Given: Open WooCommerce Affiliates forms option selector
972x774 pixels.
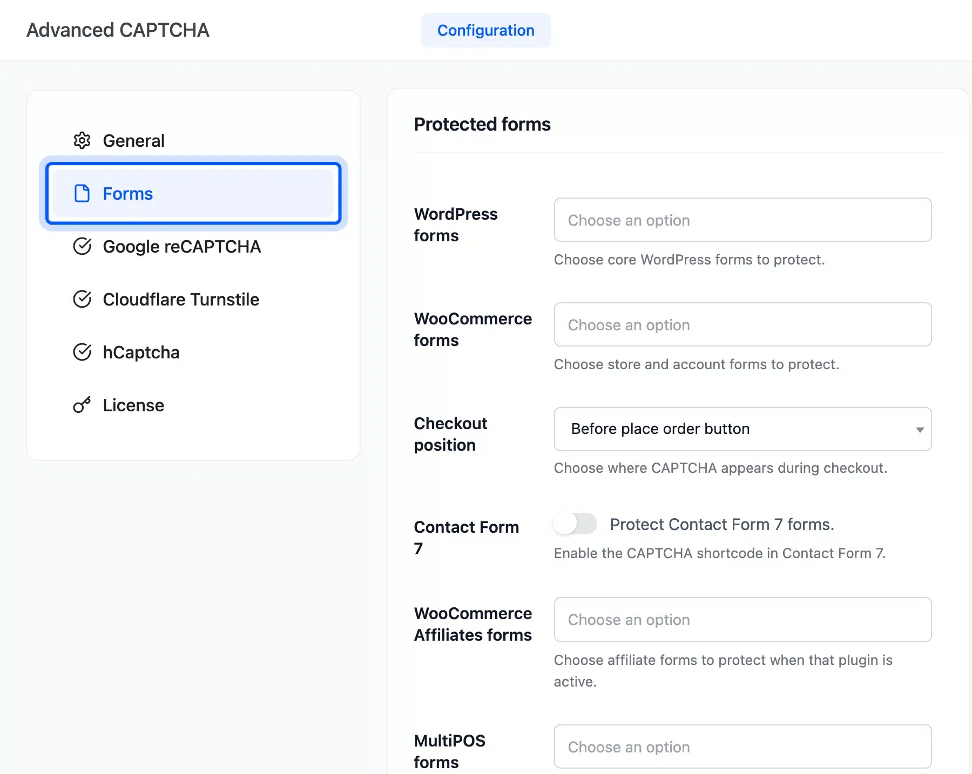Looking at the screenshot, I should pos(742,620).
